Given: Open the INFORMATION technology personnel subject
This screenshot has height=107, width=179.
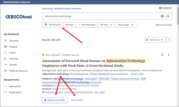Looking at the screenshot, I should (81, 83).
